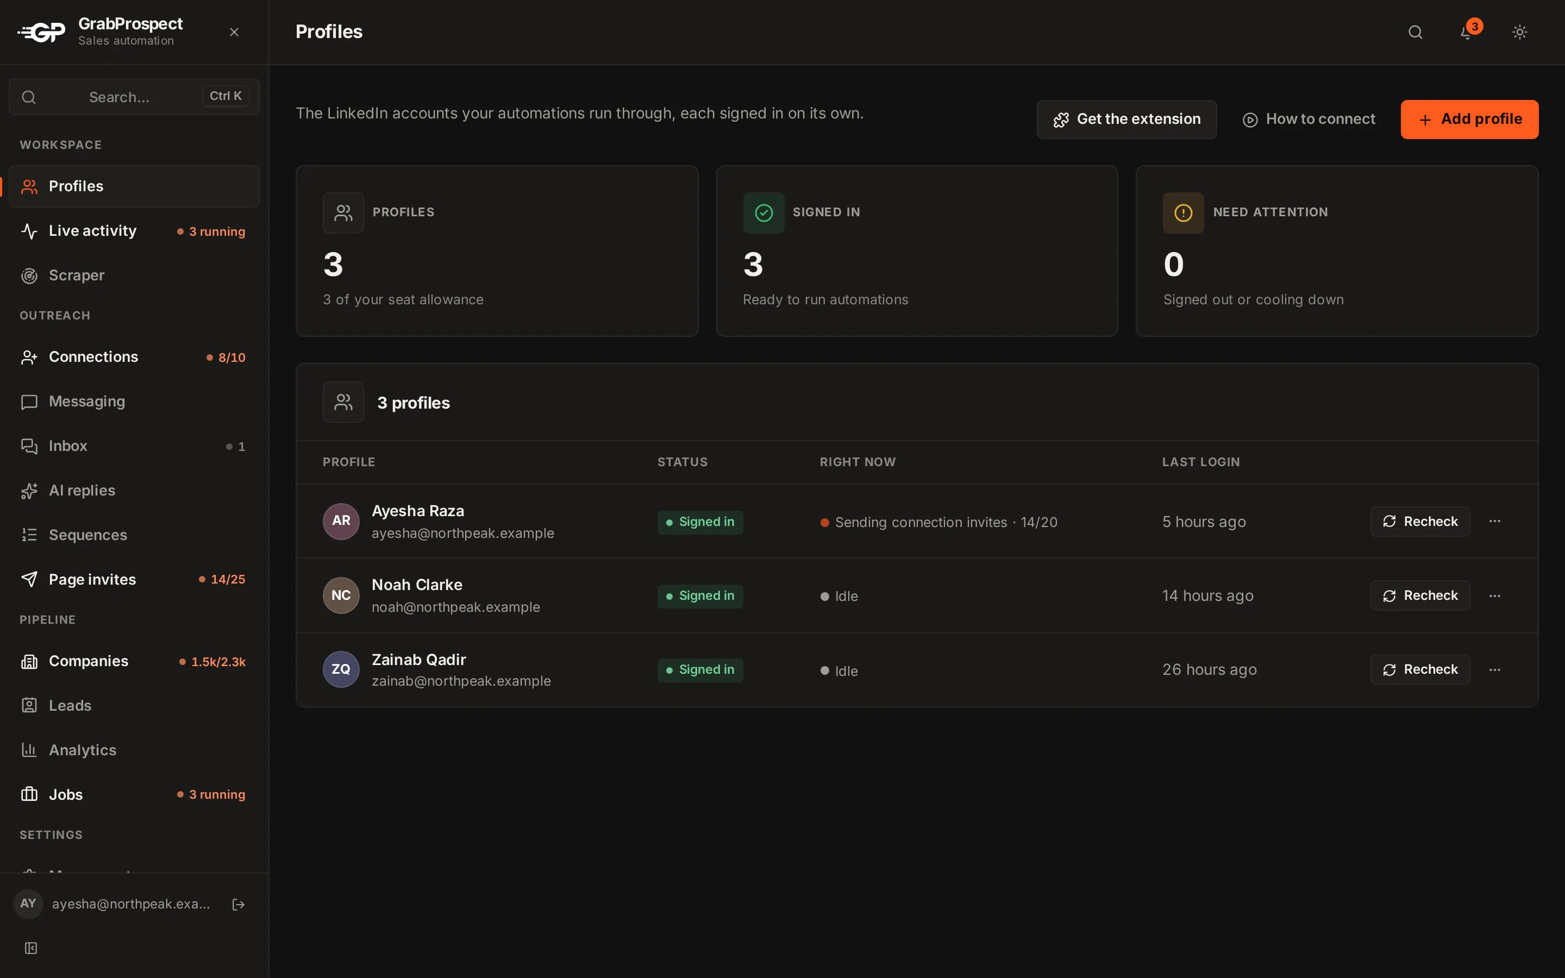Open Page invites
Viewport: 1565px width, 978px height.
point(134,580)
